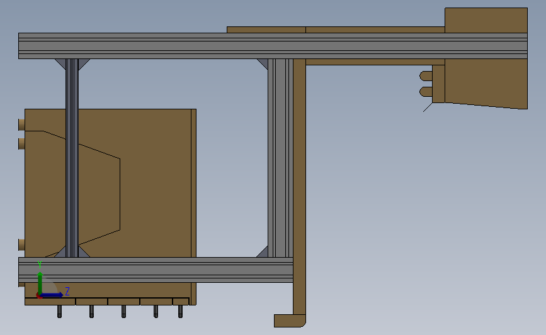
Task: Select the thin left vertical extrusion post
Action: (72, 158)
